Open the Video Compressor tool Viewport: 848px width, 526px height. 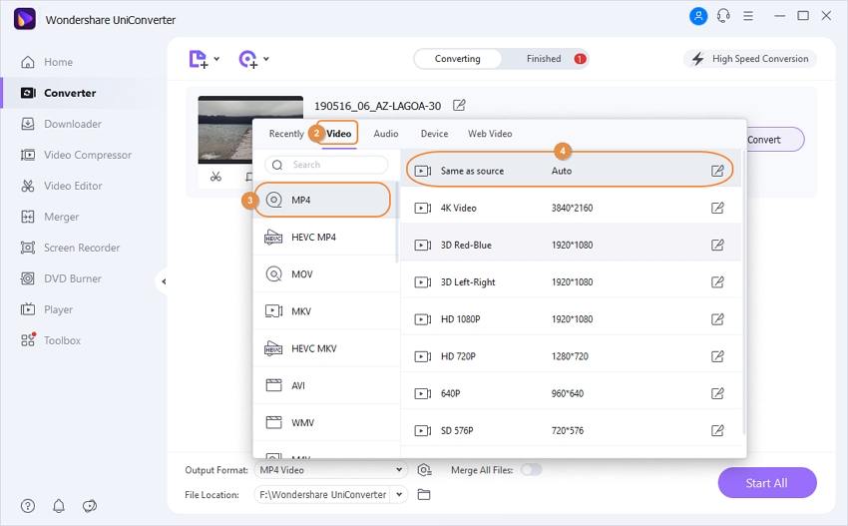tap(76, 155)
